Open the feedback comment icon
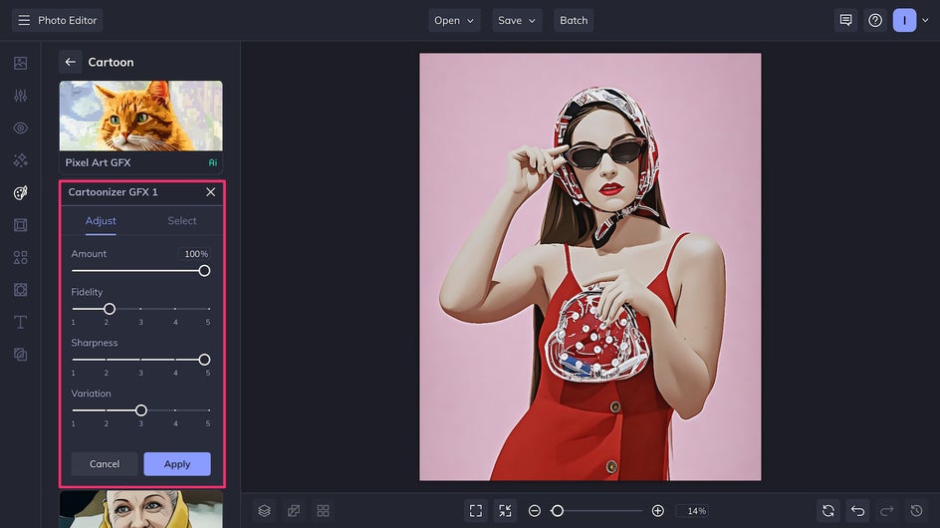Screen dimensions: 940x528 coord(845,20)
